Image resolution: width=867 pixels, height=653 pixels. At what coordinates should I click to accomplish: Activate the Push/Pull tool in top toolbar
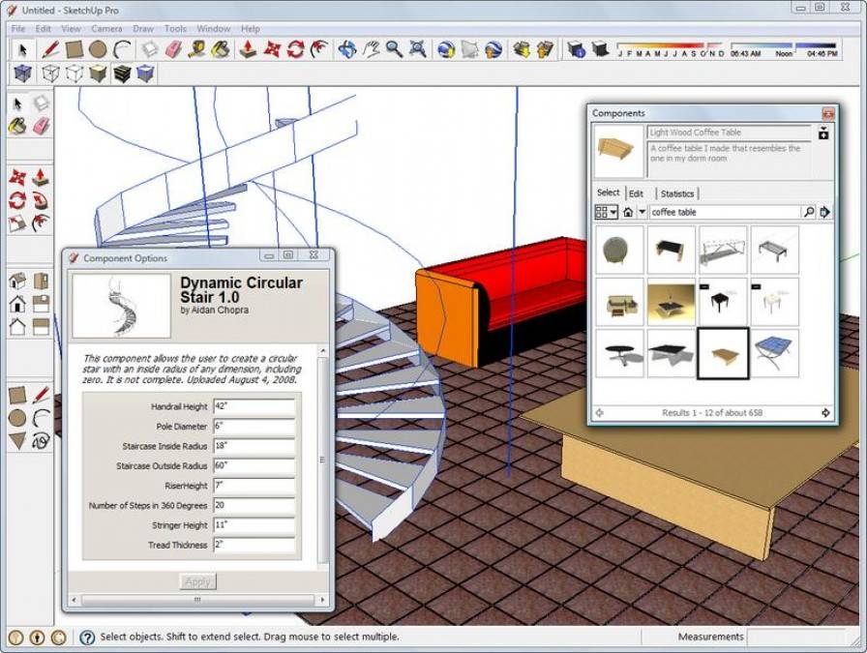pyautogui.click(x=249, y=48)
